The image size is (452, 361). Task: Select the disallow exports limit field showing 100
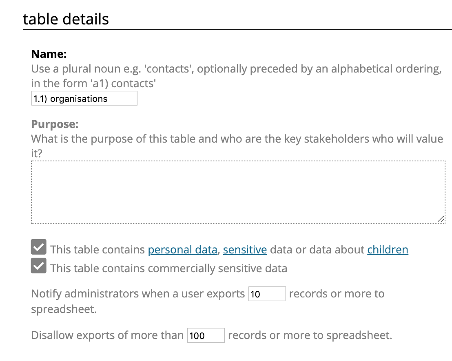pos(206,335)
